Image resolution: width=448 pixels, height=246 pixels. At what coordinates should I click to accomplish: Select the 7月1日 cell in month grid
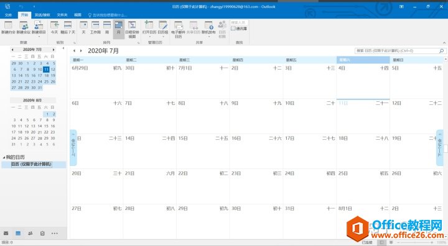click(x=203, y=81)
